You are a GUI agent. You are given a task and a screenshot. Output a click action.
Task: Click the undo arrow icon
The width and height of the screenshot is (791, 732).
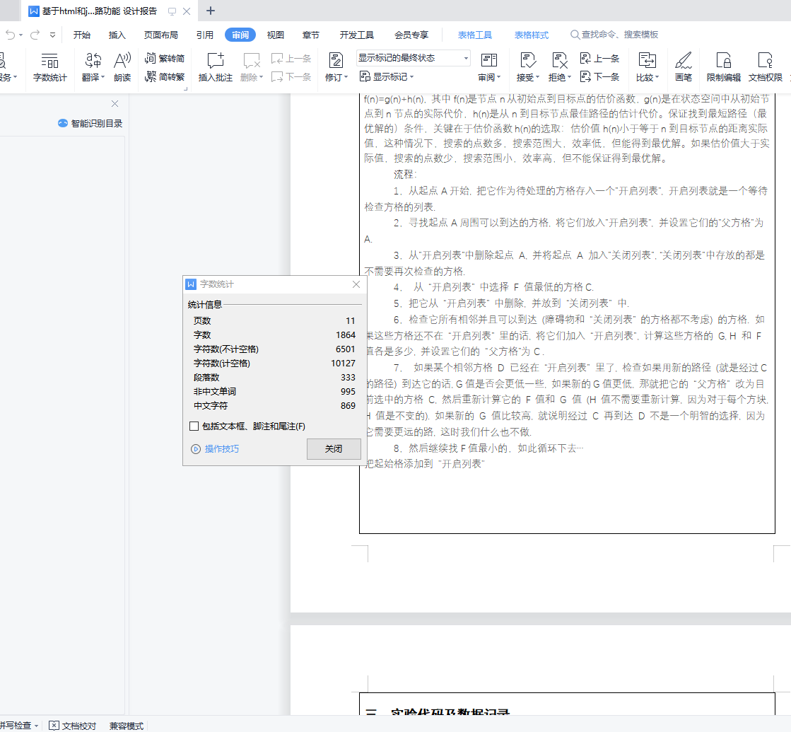(10, 35)
